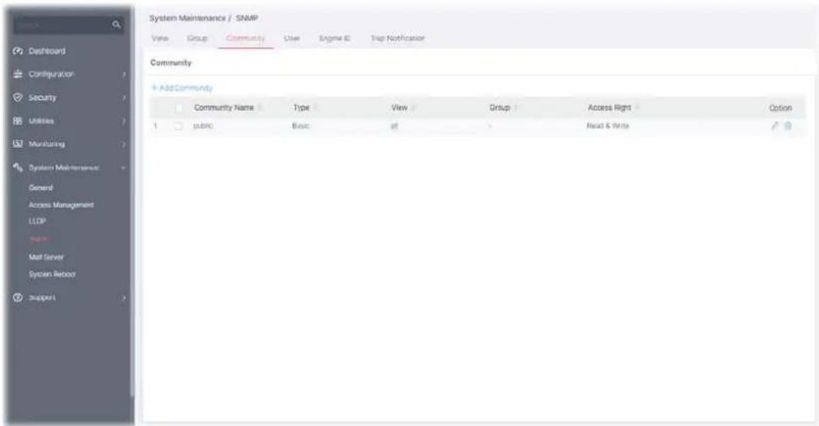Delete the public community with trash icon
The width and height of the screenshot is (819, 426).
[788, 125]
